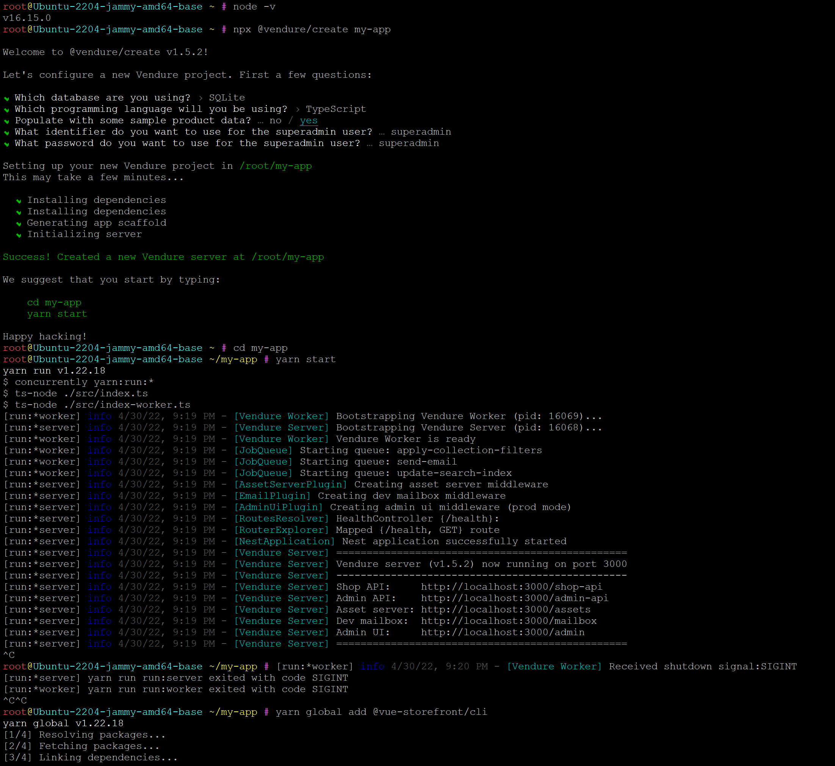Click the chevron beside 'Which programming language' question
The image size is (835, 766).
(6, 110)
